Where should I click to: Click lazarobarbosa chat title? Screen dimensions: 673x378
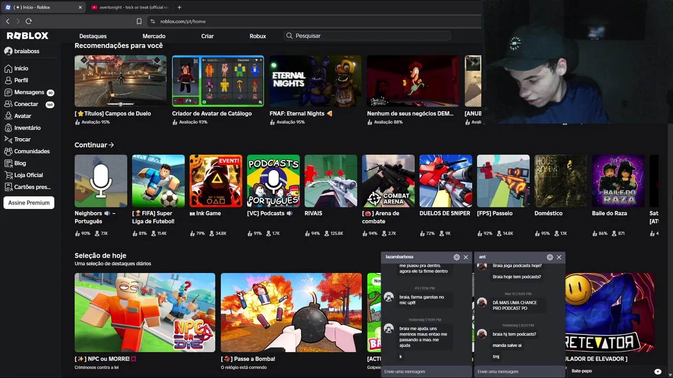[400, 257]
